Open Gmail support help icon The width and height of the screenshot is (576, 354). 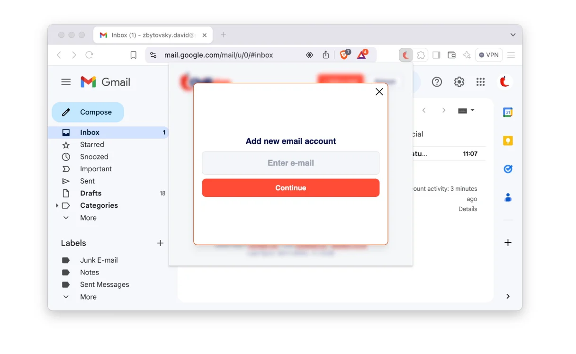(437, 82)
